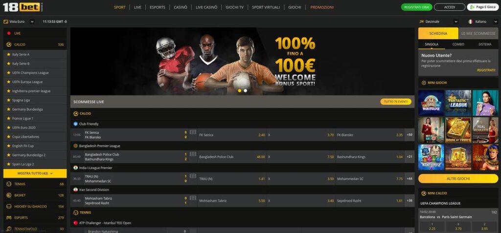
Task: Click the Registrati Ora button
Action: click(x=417, y=7)
